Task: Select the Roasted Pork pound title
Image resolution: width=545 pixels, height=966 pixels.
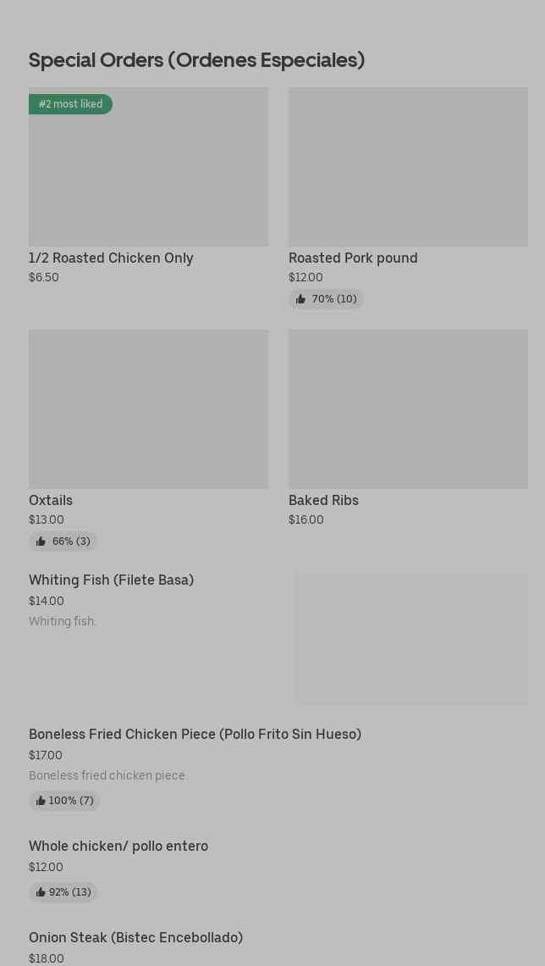Action: [353, 258]
